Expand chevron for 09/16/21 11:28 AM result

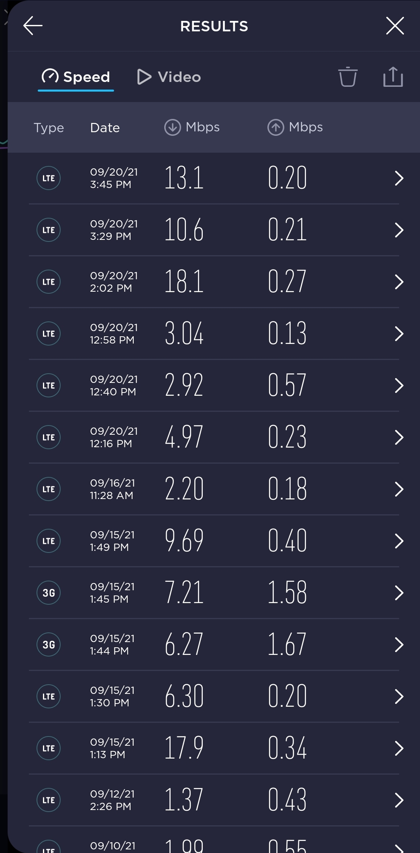(399, 489)
